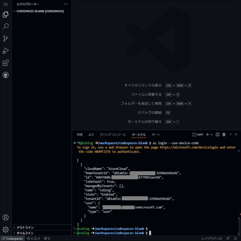Create a new terminal with plus icon

[x=207, y=134]
